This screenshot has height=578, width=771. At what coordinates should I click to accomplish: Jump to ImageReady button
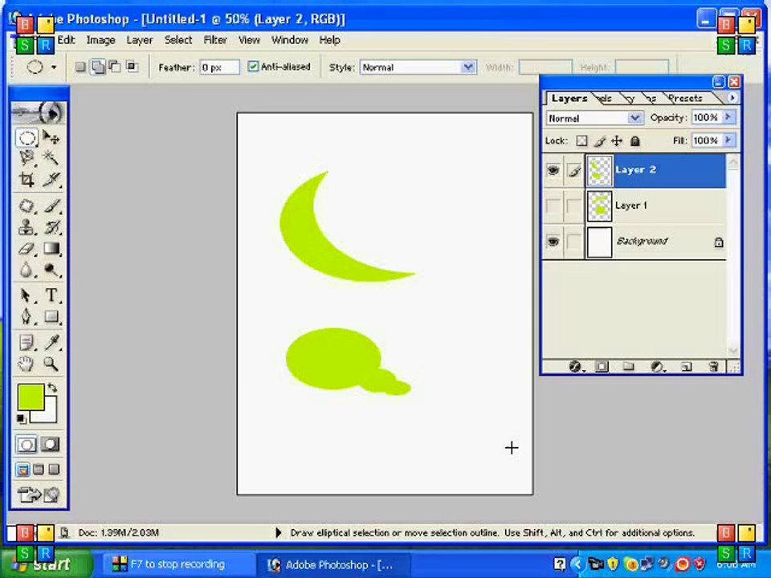39,494
